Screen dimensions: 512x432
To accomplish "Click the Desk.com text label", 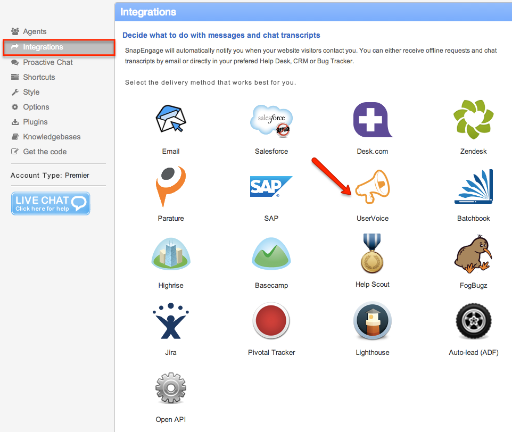I will tap(373, 152).
